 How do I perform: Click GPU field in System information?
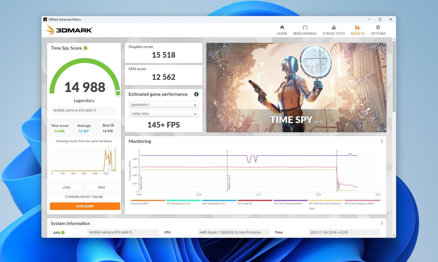tap(123, 232)
